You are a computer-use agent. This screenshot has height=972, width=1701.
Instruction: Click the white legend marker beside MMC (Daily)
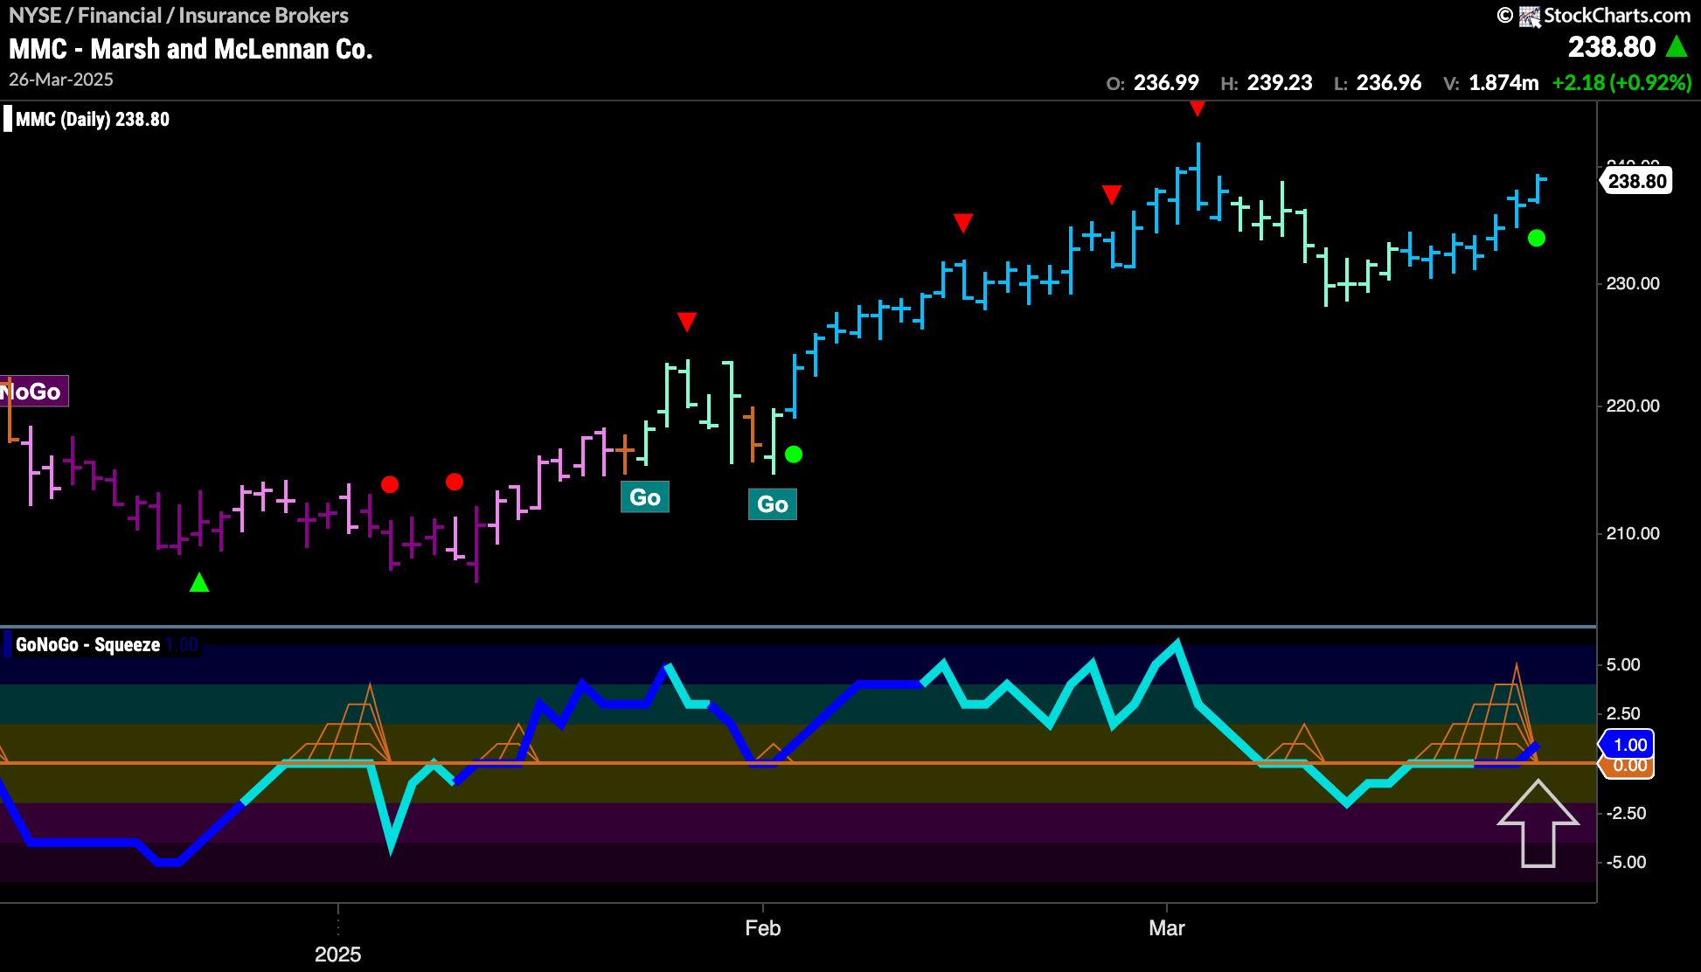8,119
